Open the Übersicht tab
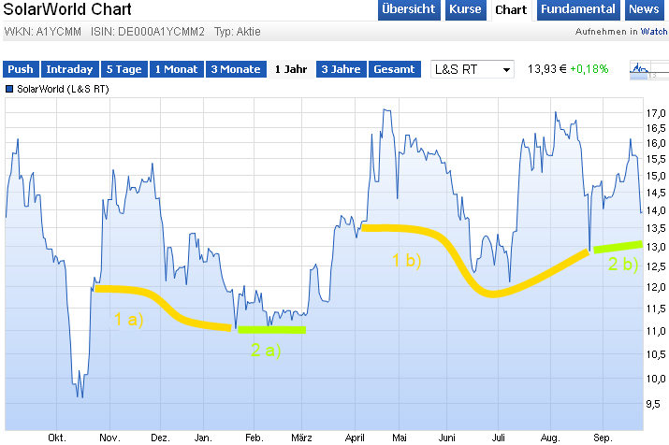 click(x=409, y=9)
